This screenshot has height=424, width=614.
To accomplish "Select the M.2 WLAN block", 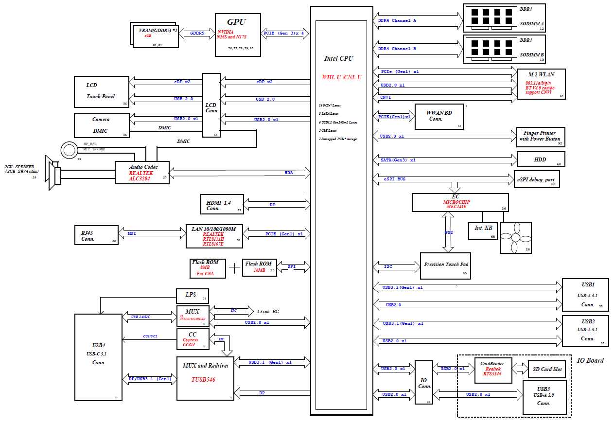I will click(541, 84).
